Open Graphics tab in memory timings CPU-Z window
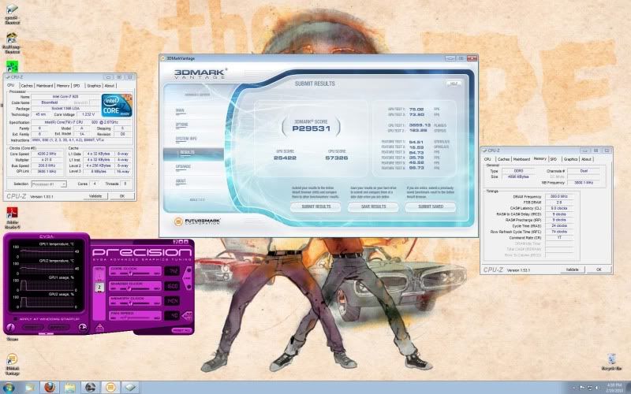 coord(570,159)
